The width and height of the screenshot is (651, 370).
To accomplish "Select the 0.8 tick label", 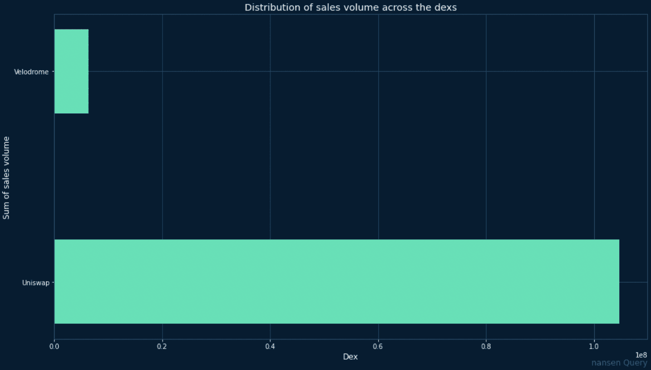I will pos(485,345).
